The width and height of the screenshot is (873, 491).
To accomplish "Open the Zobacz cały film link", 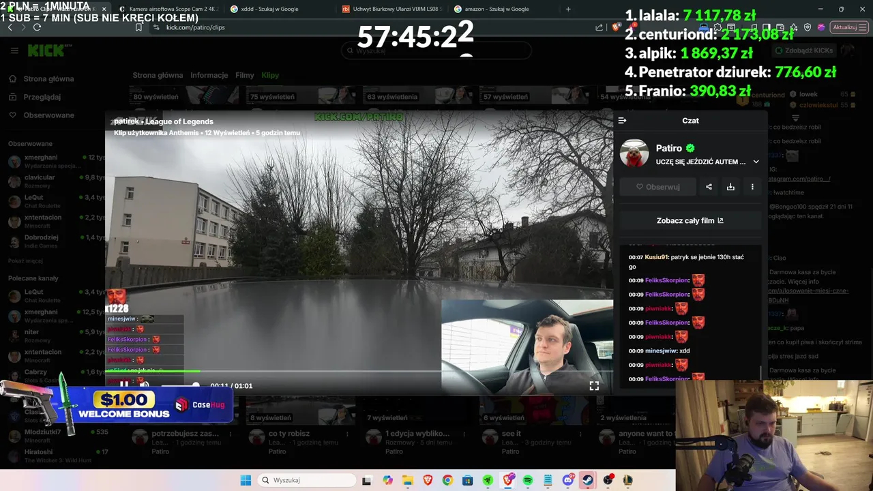I will (x=690, y=220).
